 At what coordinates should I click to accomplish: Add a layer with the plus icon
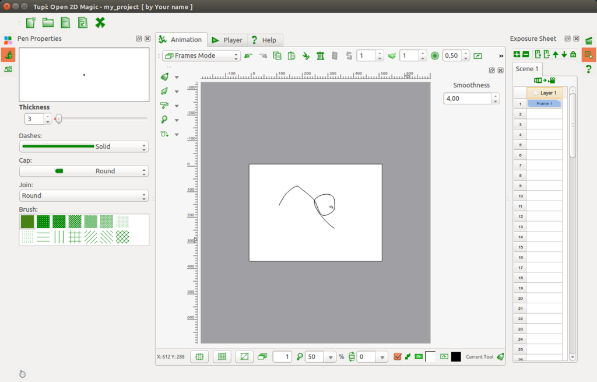517,54
